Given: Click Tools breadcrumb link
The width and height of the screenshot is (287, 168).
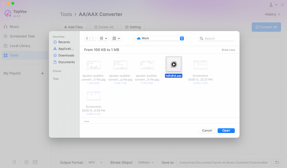Looking at the screenshot, I should 66,14.
